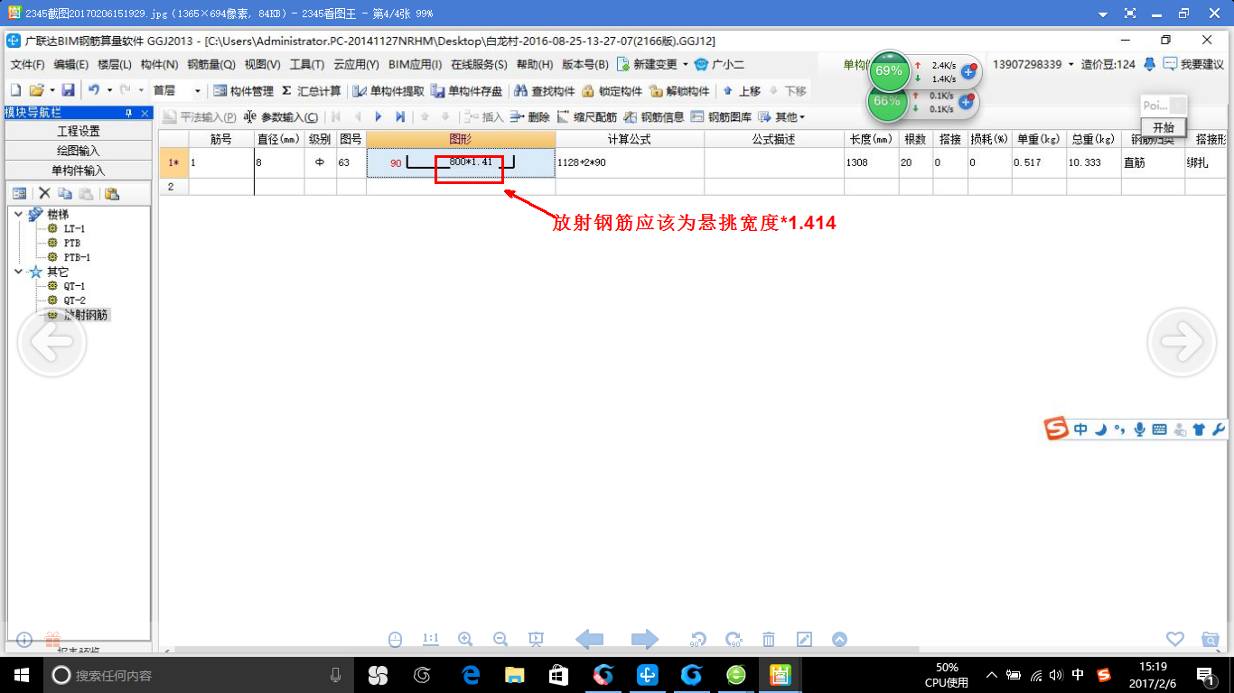
Task: Open 参数输入 parameter input
Action: click(281, 117)
